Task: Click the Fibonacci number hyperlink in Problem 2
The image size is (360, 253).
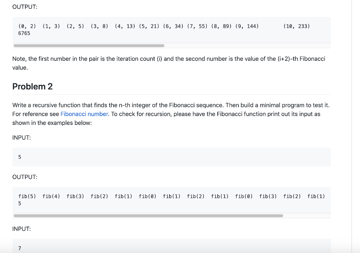Action: pyautogui.click(x=84, y=114)
